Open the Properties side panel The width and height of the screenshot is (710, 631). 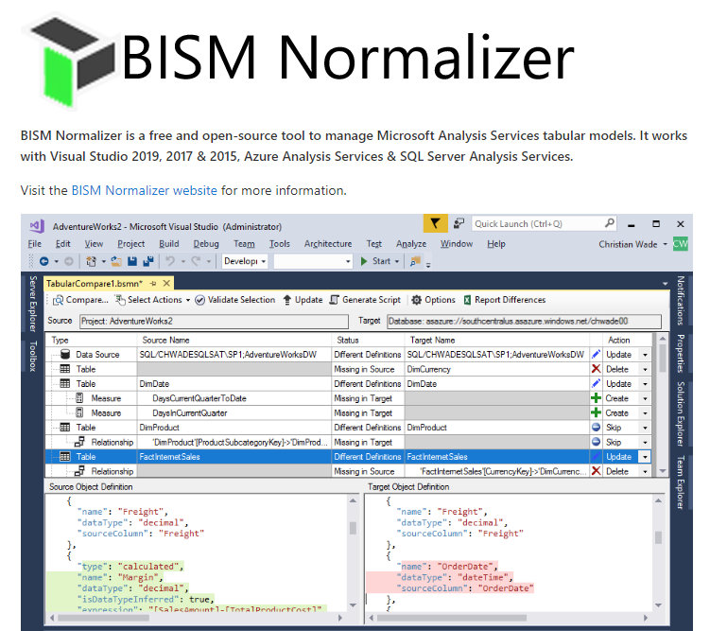tap(680, 353)
